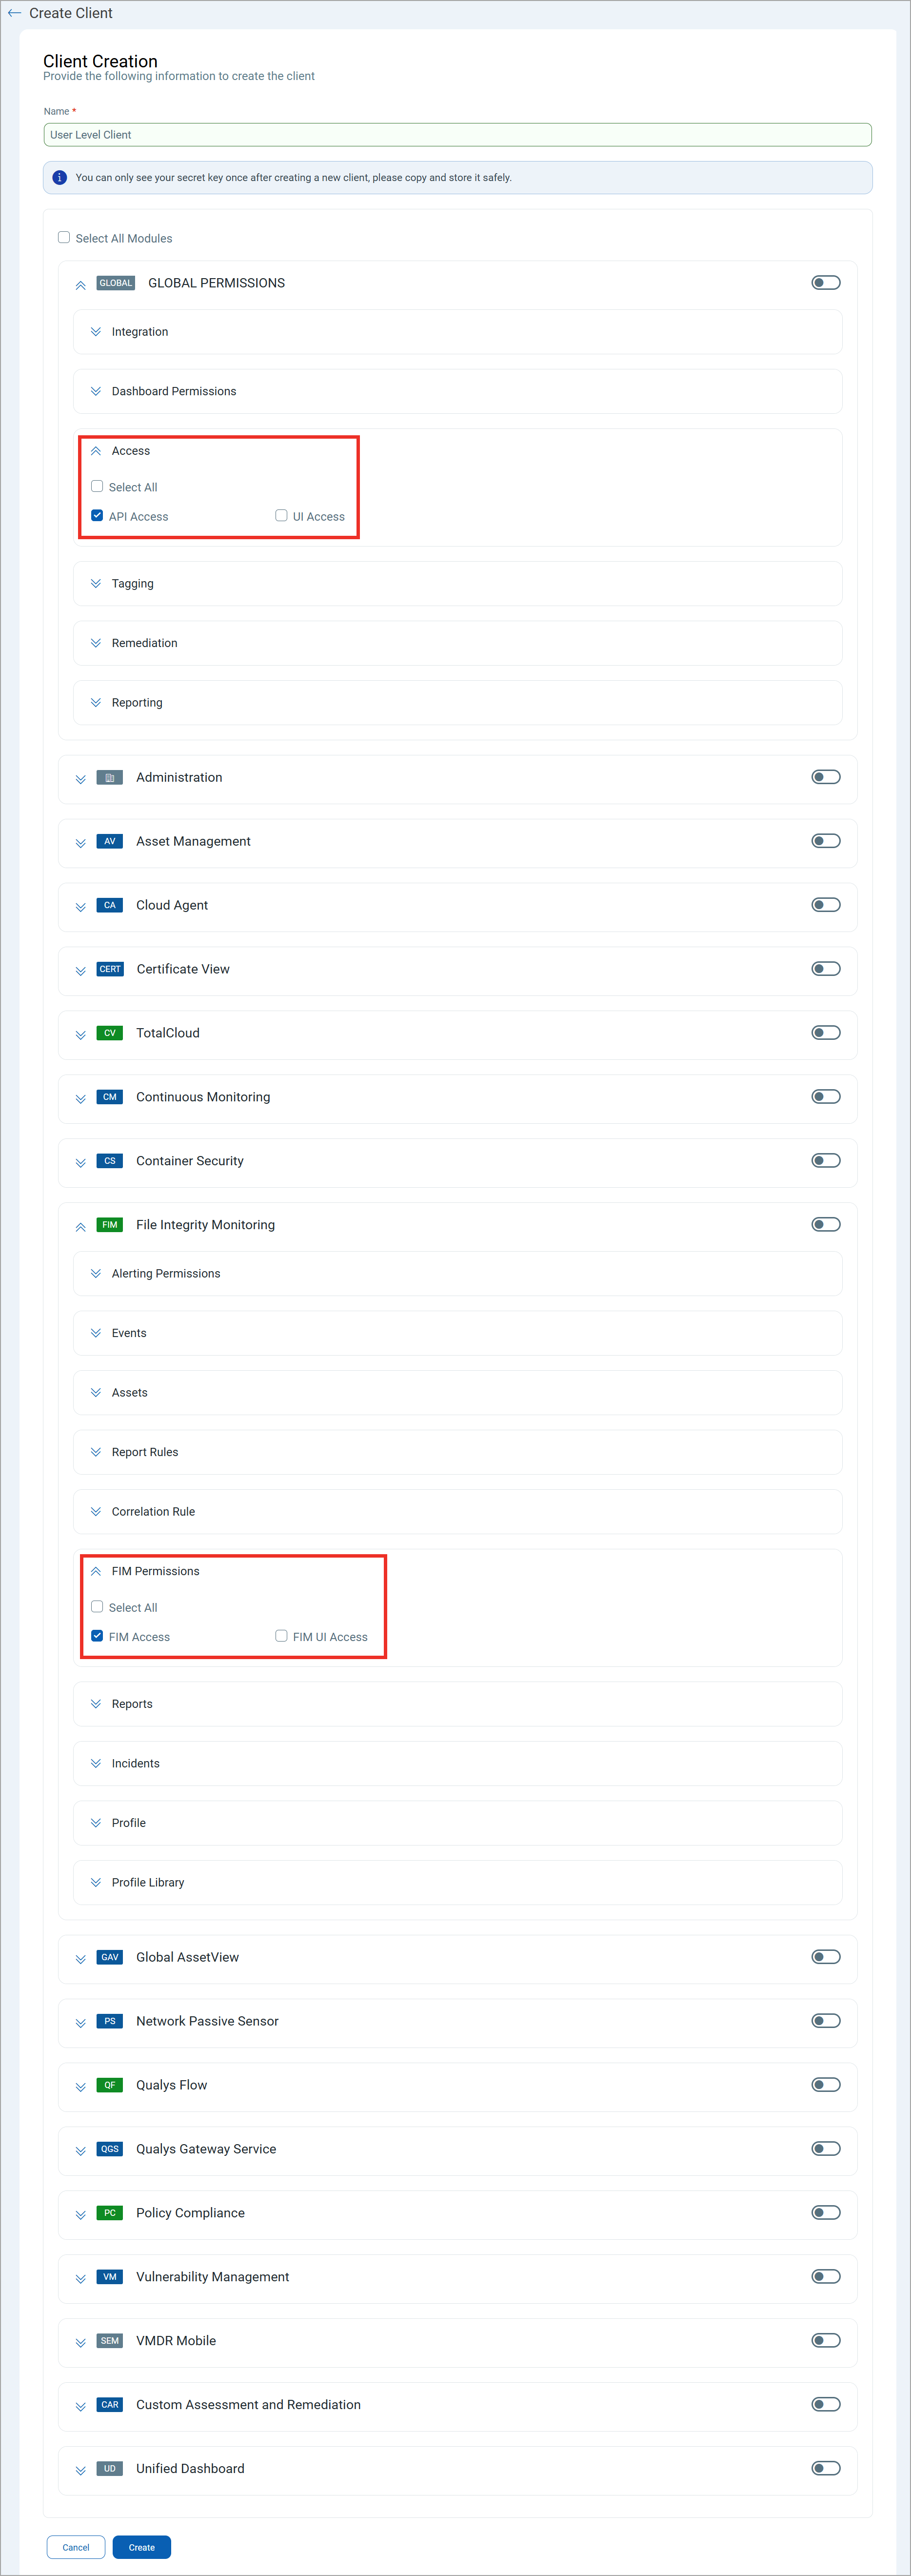This screenshot has height=2576, width=911.
Task: Click the GLOBAL module badge icon
Action: (116, 283)
